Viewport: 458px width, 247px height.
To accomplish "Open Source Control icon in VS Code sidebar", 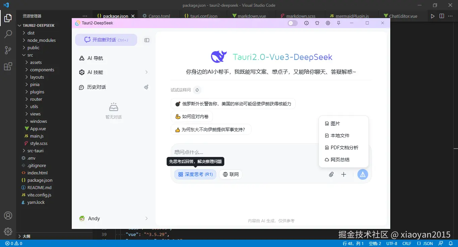I will (8, 50).
